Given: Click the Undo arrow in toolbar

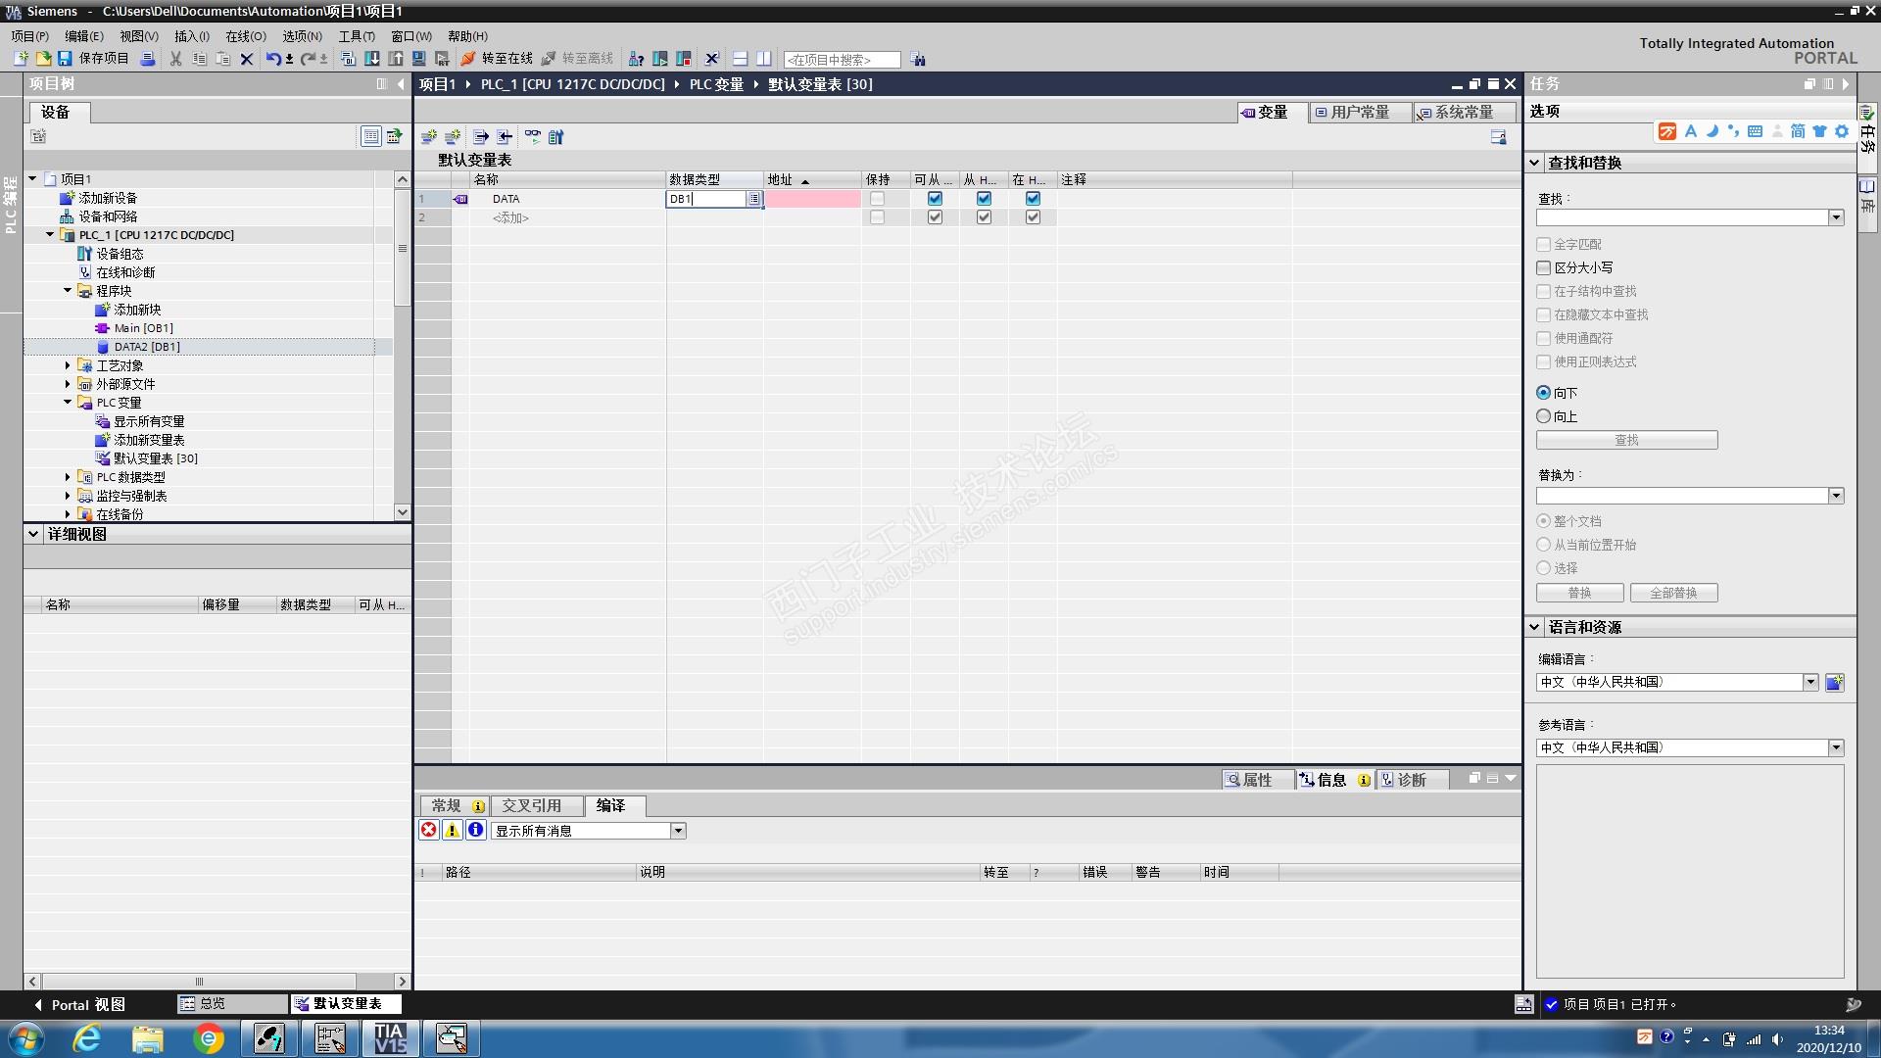Looking at the screenshot, I should pyautogui.click(x=273, y=59).
